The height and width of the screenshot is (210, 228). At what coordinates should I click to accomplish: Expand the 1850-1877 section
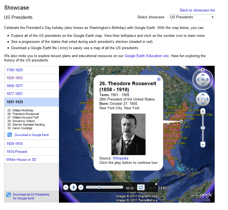[32, 86]
